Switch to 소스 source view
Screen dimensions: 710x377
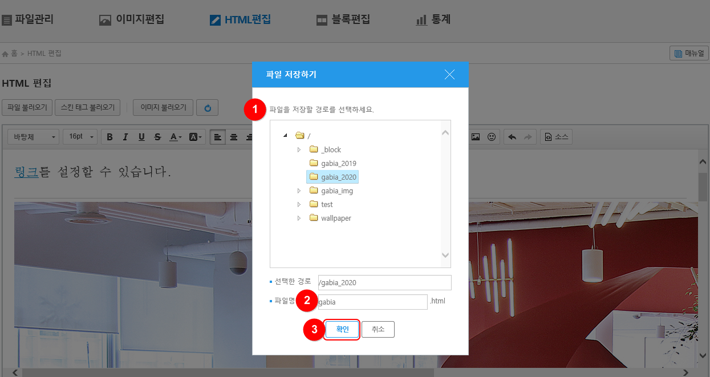[x=556, y=137]
